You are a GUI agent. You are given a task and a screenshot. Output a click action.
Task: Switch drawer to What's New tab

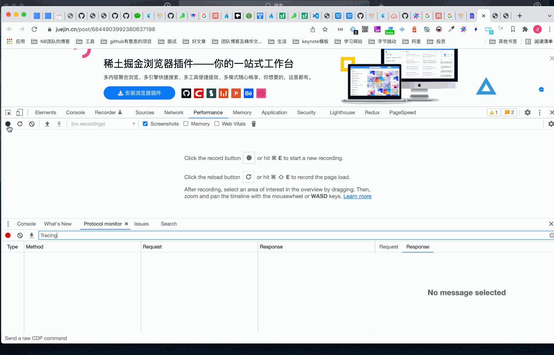tap(58, 224)
